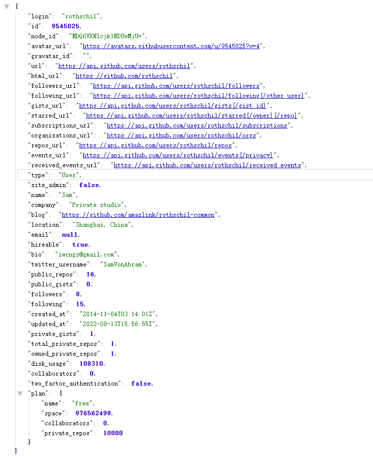Open the avatar_url githubusercontent link
This screenshot has width=373, height=456.
pos(171,46)
